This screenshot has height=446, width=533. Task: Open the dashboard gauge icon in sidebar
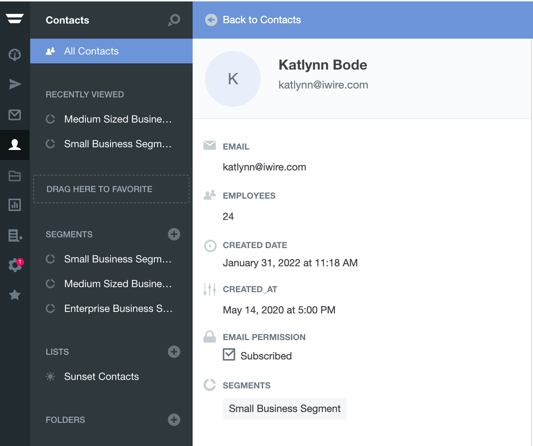click(x=15, y=54)
